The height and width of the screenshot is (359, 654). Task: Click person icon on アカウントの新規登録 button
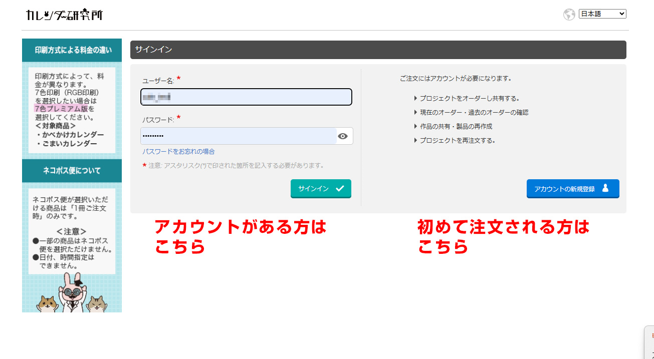coord(605,188)
